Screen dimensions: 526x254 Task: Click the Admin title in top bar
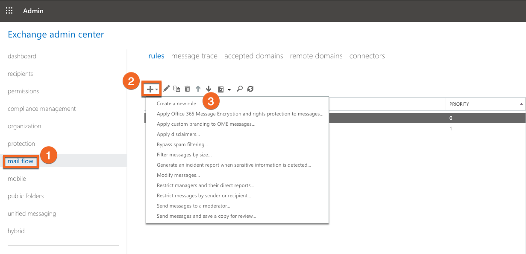[x=33, y=11]
